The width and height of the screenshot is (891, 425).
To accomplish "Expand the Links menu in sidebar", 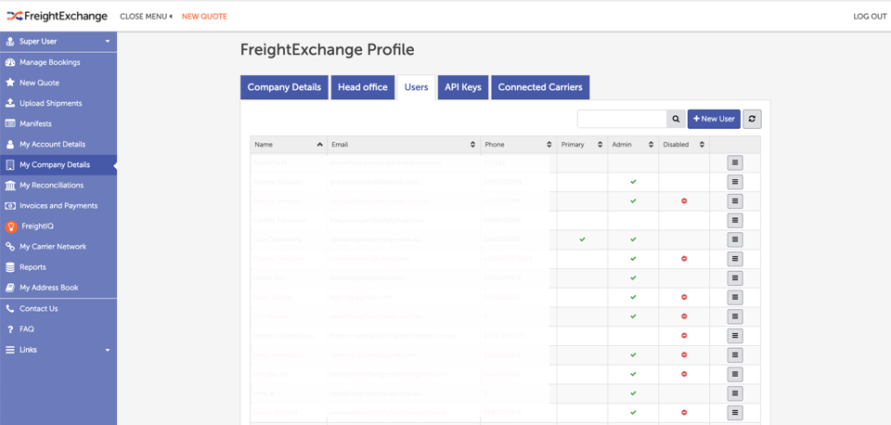I will [58, 350].
